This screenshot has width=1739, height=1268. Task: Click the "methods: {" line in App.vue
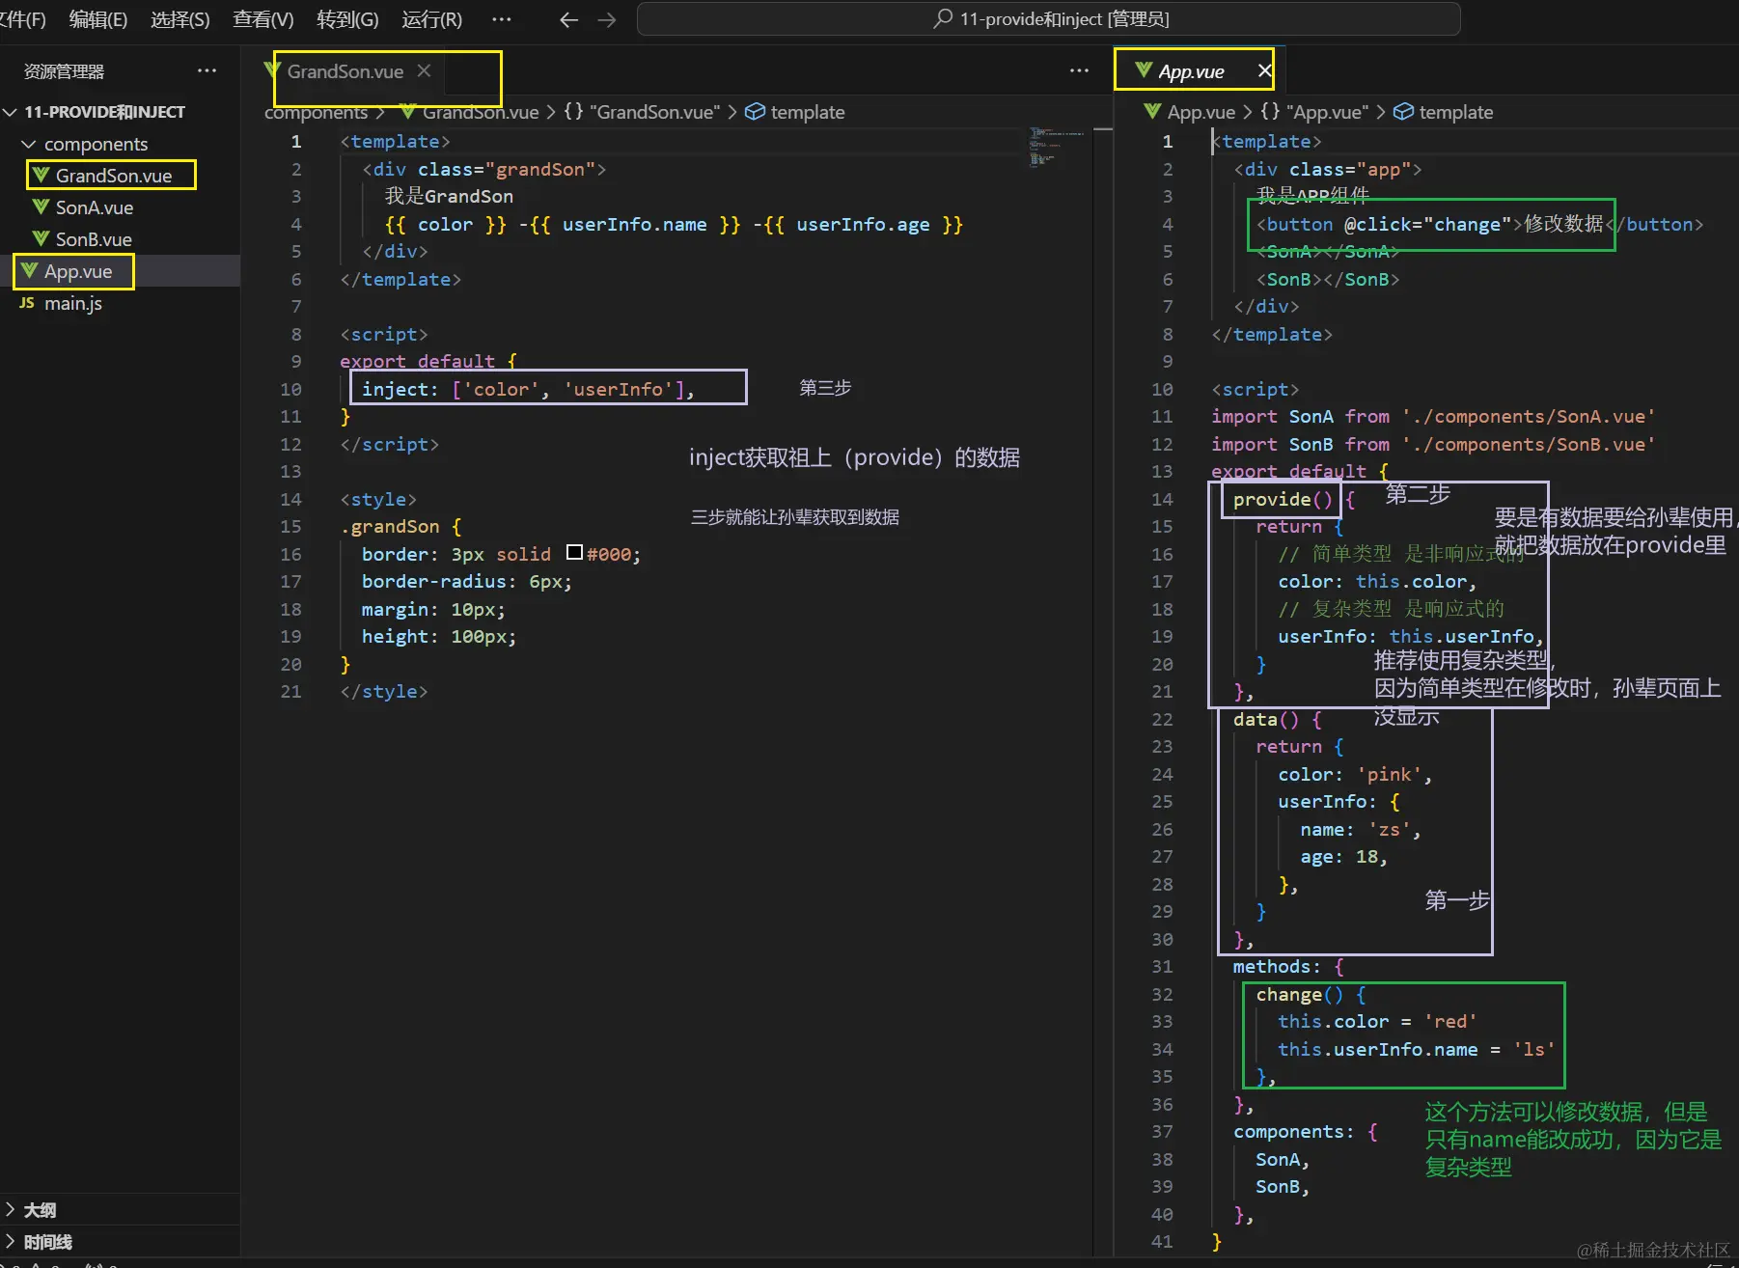click(1288, 967)
